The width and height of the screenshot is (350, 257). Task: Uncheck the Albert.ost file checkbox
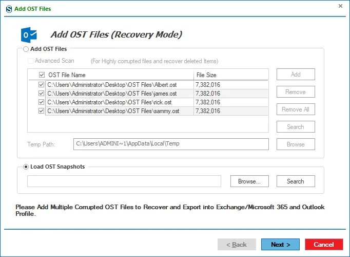pyautogui.click(x=41, y=85)
